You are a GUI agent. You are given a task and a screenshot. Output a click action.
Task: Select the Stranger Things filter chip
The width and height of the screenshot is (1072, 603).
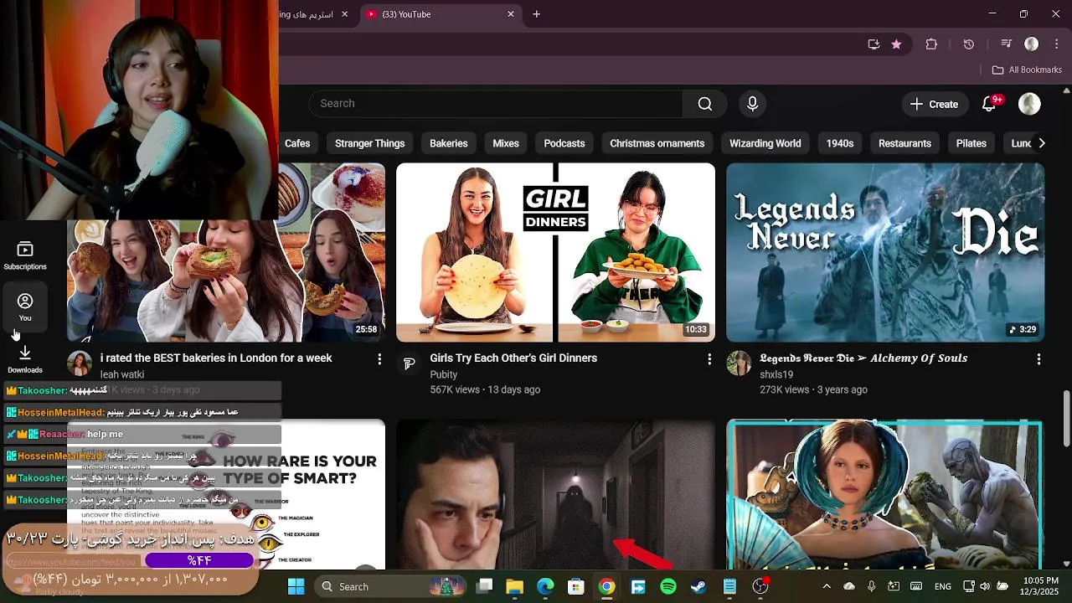point(370,143)
